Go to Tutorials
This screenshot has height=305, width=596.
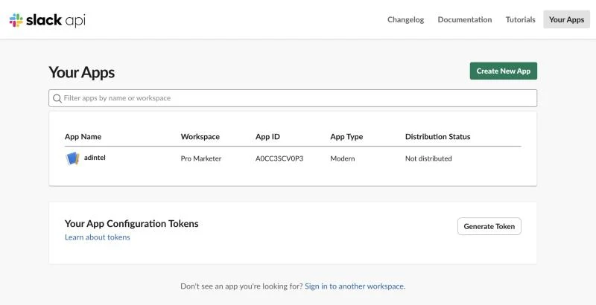520,20
